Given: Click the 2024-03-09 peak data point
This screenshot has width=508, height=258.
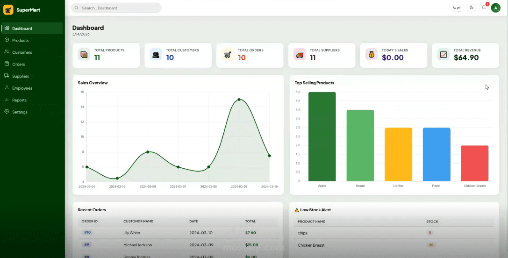Looking at the screenshot, I should [x=239, y=100].
